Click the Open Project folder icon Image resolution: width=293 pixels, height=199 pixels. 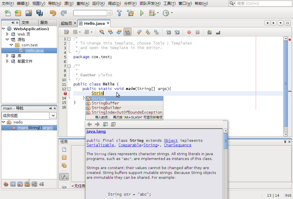29,13
